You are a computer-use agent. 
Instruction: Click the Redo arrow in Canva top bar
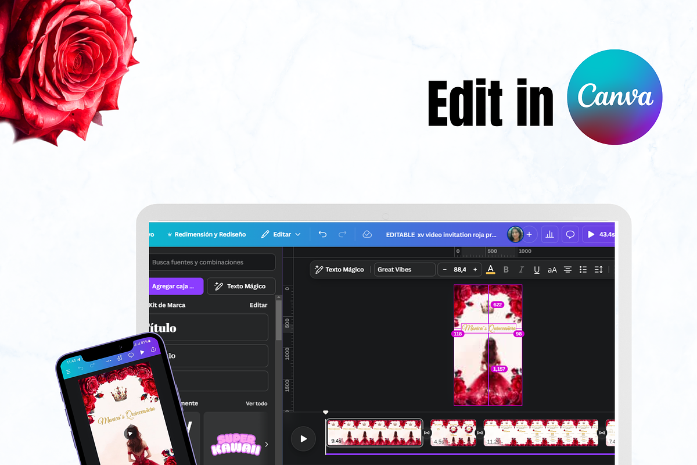pyautogui.click(x=343, y=234)
